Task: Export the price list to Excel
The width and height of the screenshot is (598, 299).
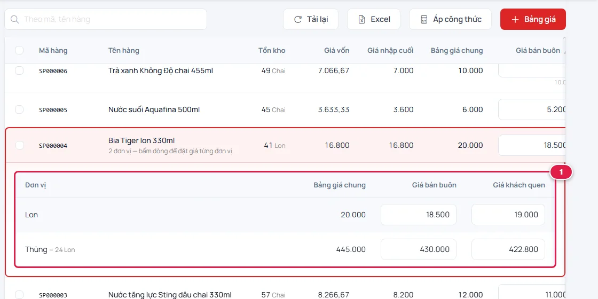Action: [x=373, y=19]
